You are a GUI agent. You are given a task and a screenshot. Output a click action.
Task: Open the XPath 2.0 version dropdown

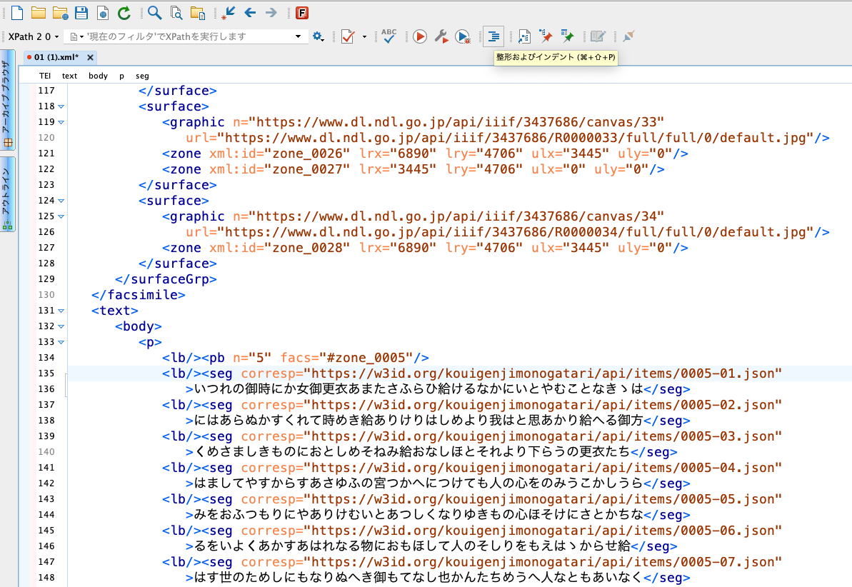(x=34, y=36)
